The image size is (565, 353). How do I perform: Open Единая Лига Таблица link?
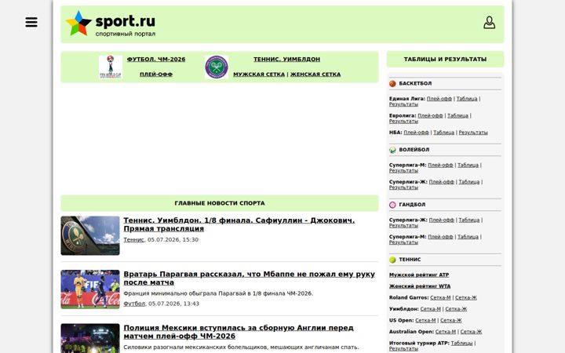tap(467, 99)
